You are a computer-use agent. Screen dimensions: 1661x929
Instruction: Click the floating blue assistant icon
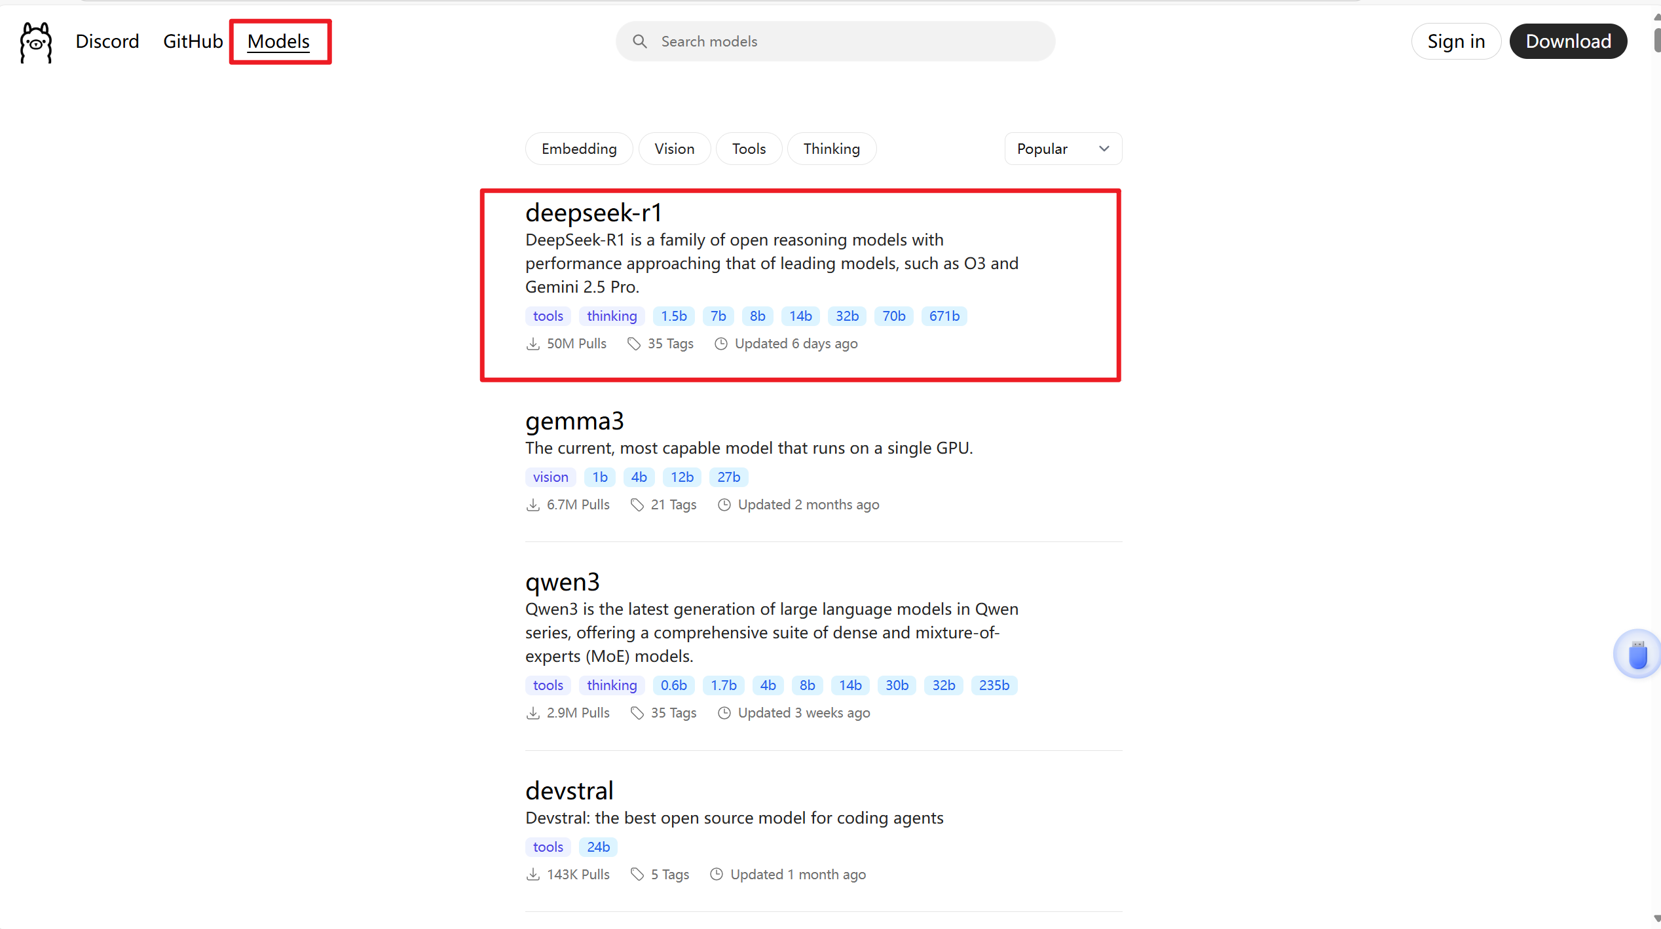click(x=1637, y=654)
